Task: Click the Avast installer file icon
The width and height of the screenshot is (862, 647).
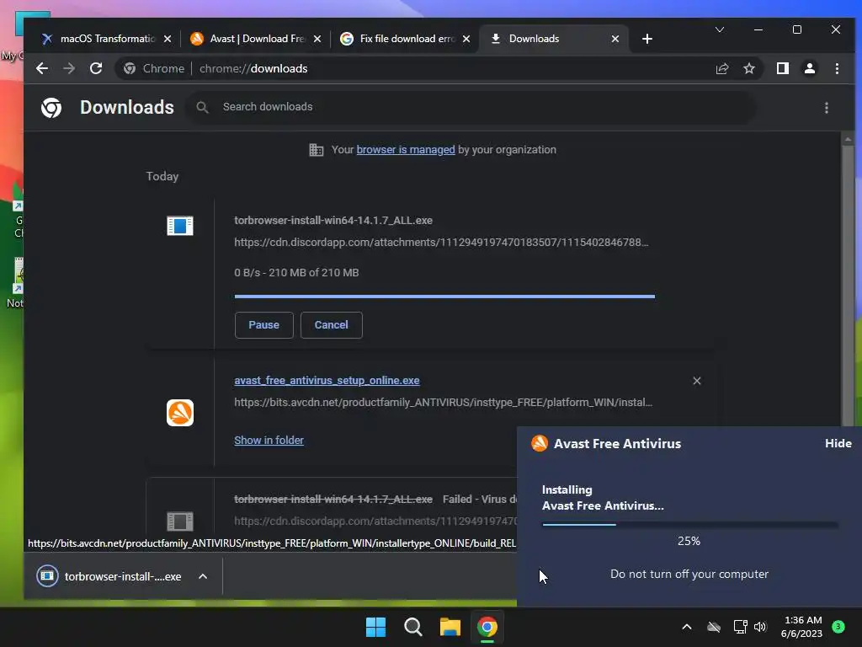Action: 180,413
